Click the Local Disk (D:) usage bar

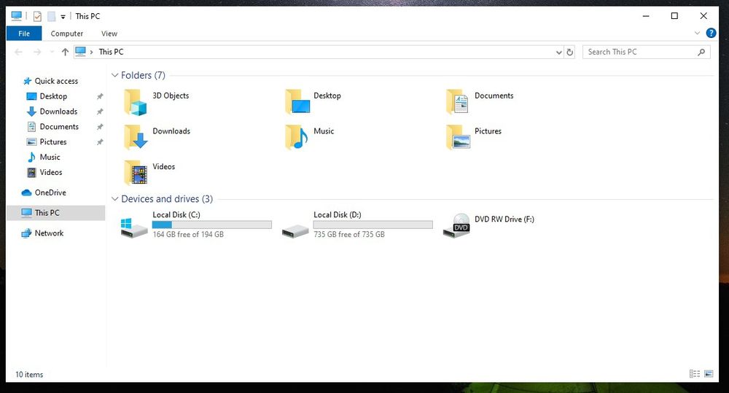coord(373,225)
